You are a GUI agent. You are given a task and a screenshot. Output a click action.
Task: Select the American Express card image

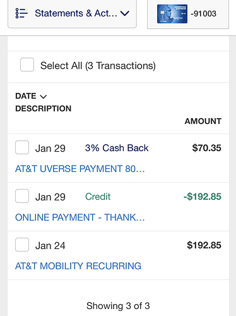pyautogui.click(x=172, y=14)
